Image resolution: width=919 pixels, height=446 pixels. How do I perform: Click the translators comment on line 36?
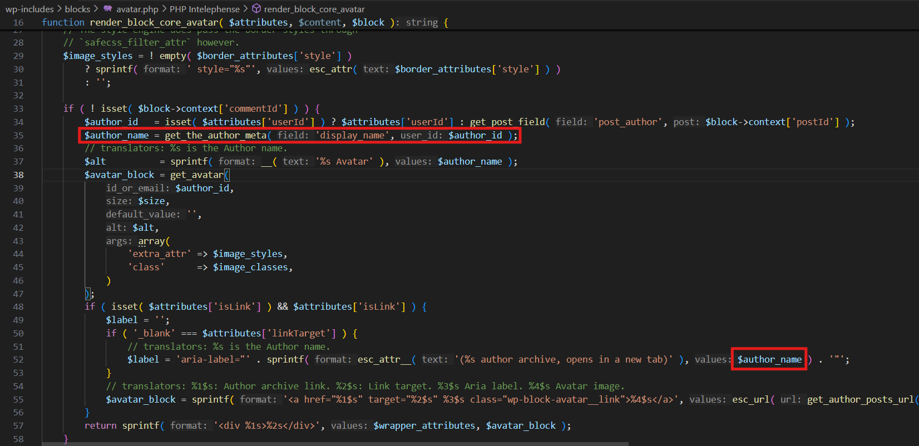click(x=186, y=148)
